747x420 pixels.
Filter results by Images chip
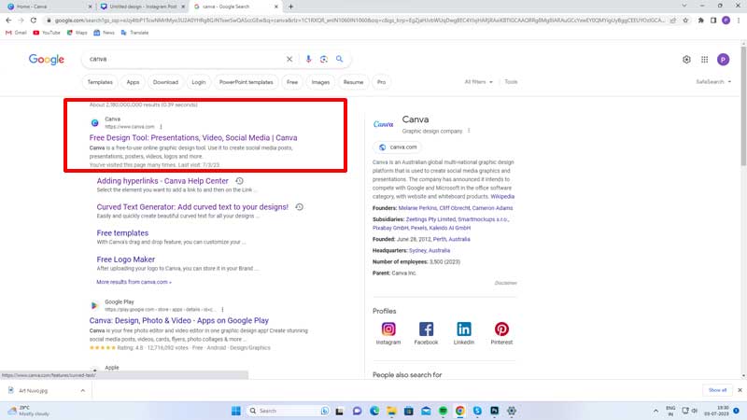(320, 82)
